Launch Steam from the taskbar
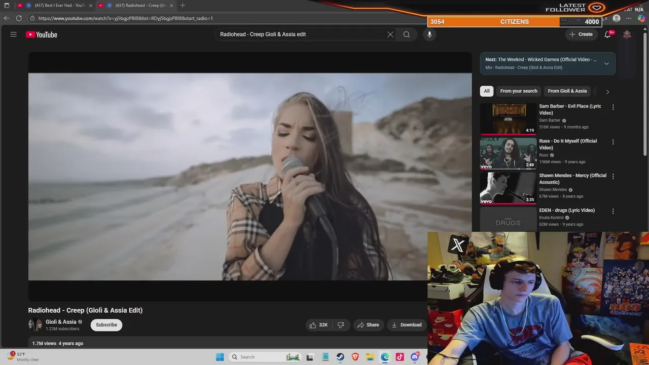 click(340, 357)
